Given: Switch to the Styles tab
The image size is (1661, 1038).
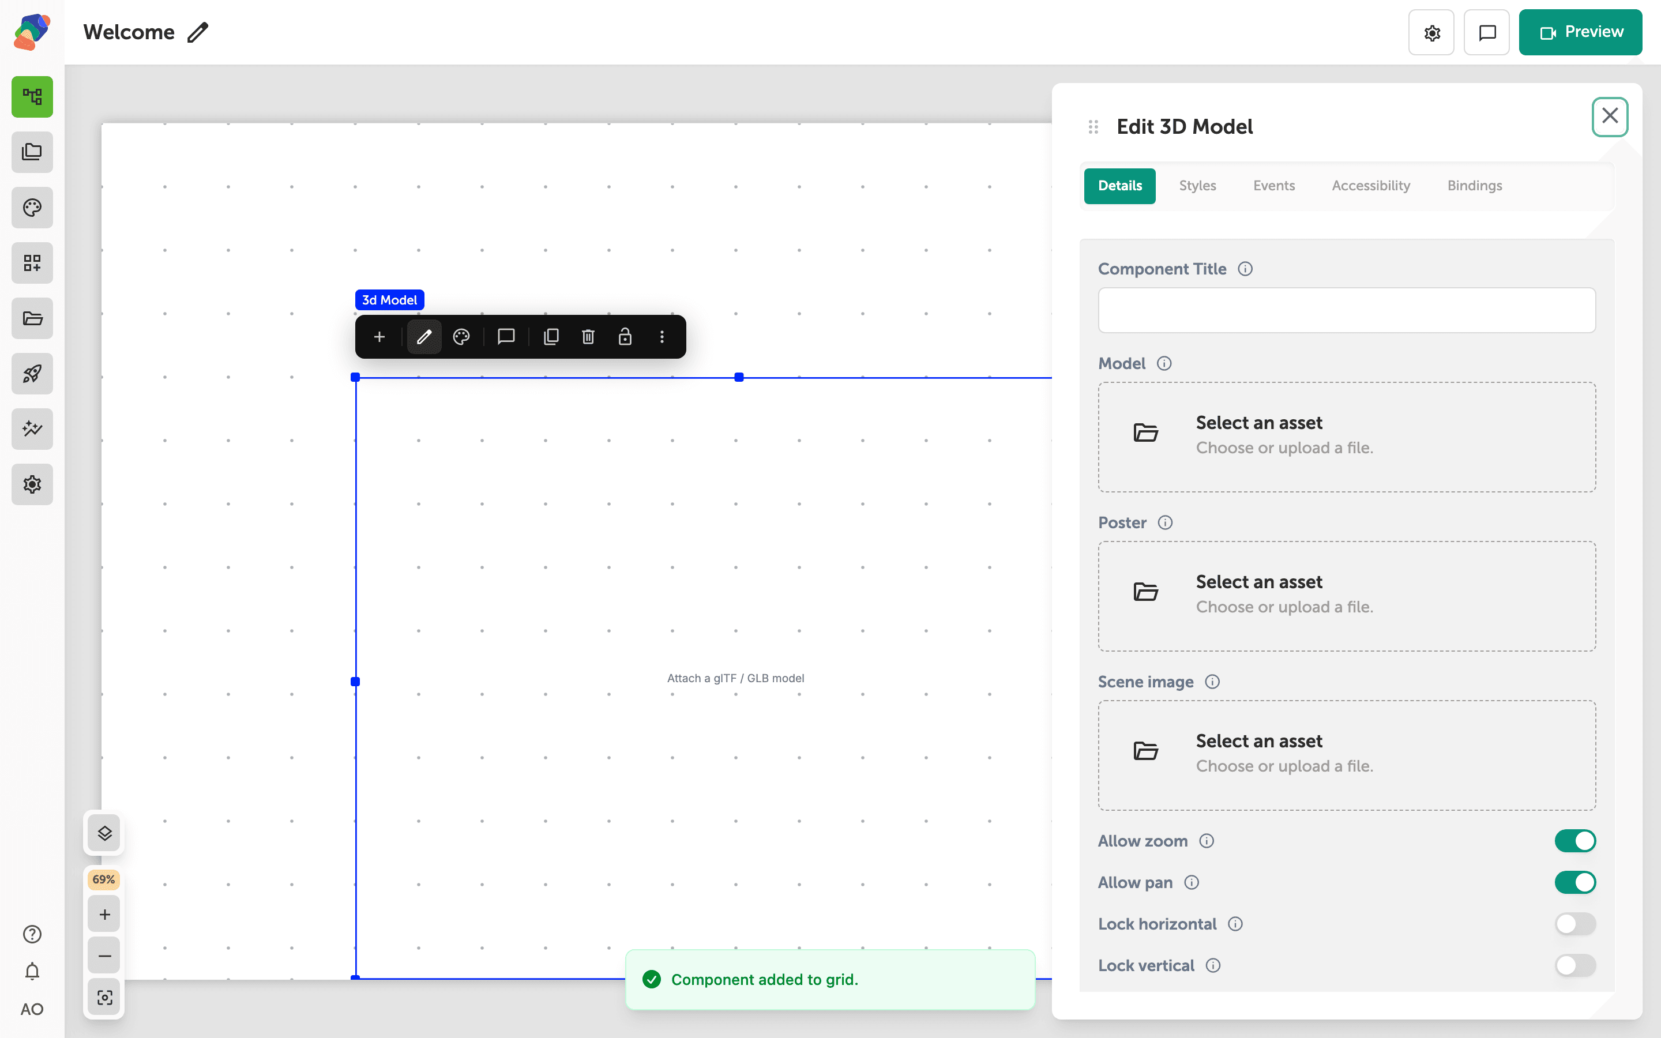Looking at the screenshot, I should [1197, 186].
